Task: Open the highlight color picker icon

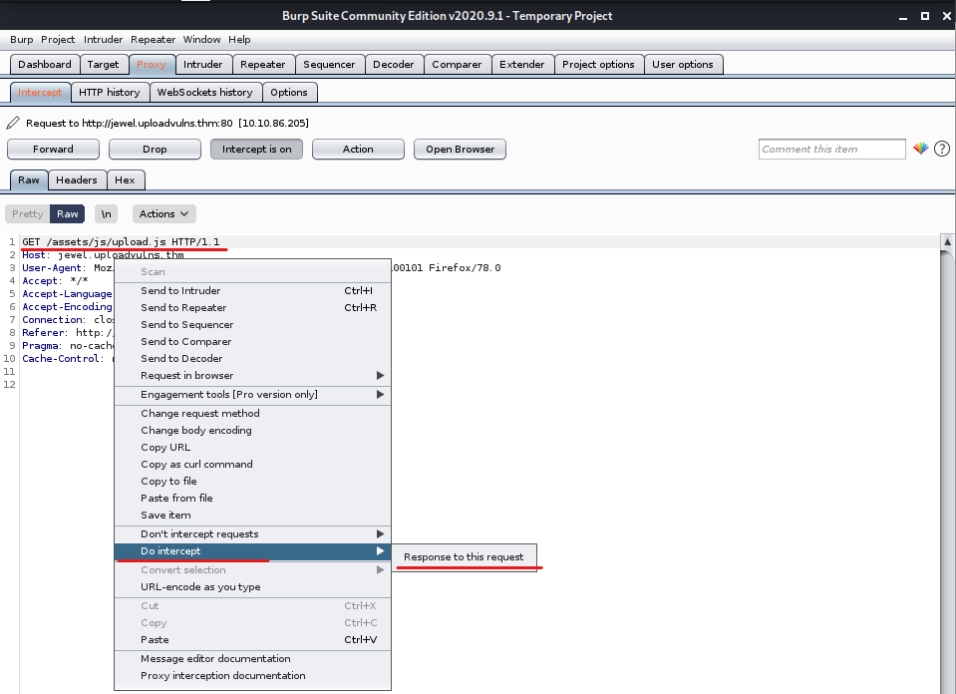Action: click(x=921, y=149)
